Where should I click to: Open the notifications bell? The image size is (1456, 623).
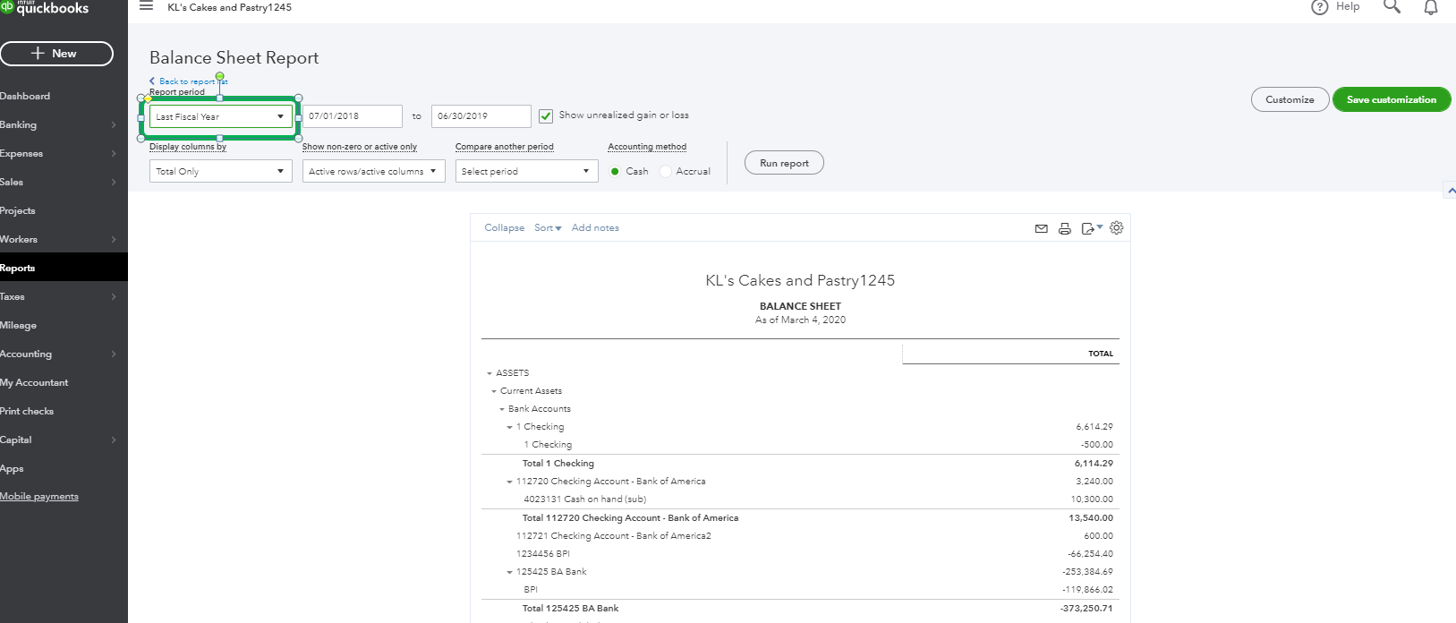click(1431, 7)
